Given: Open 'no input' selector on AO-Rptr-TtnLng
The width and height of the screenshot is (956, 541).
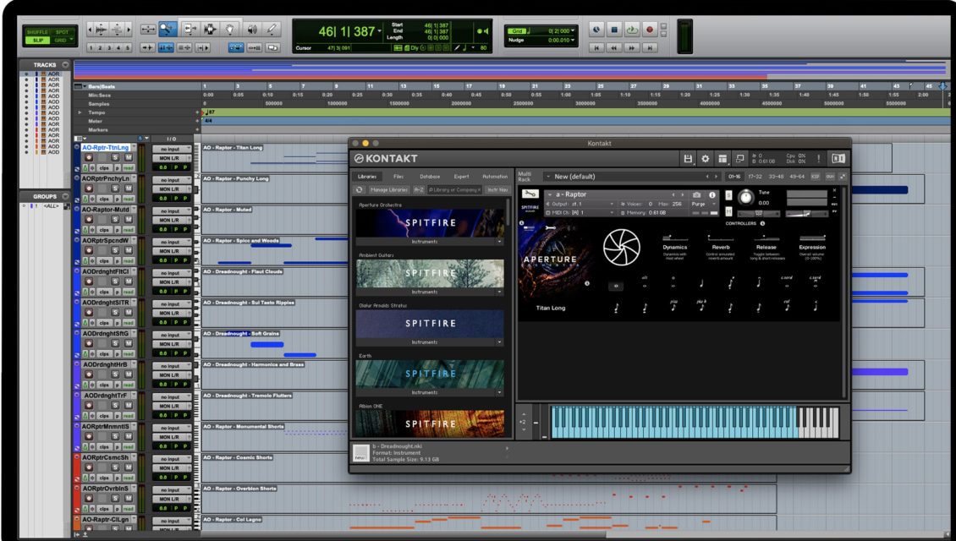Looking at the screenshot, I should tap(172, 150).
